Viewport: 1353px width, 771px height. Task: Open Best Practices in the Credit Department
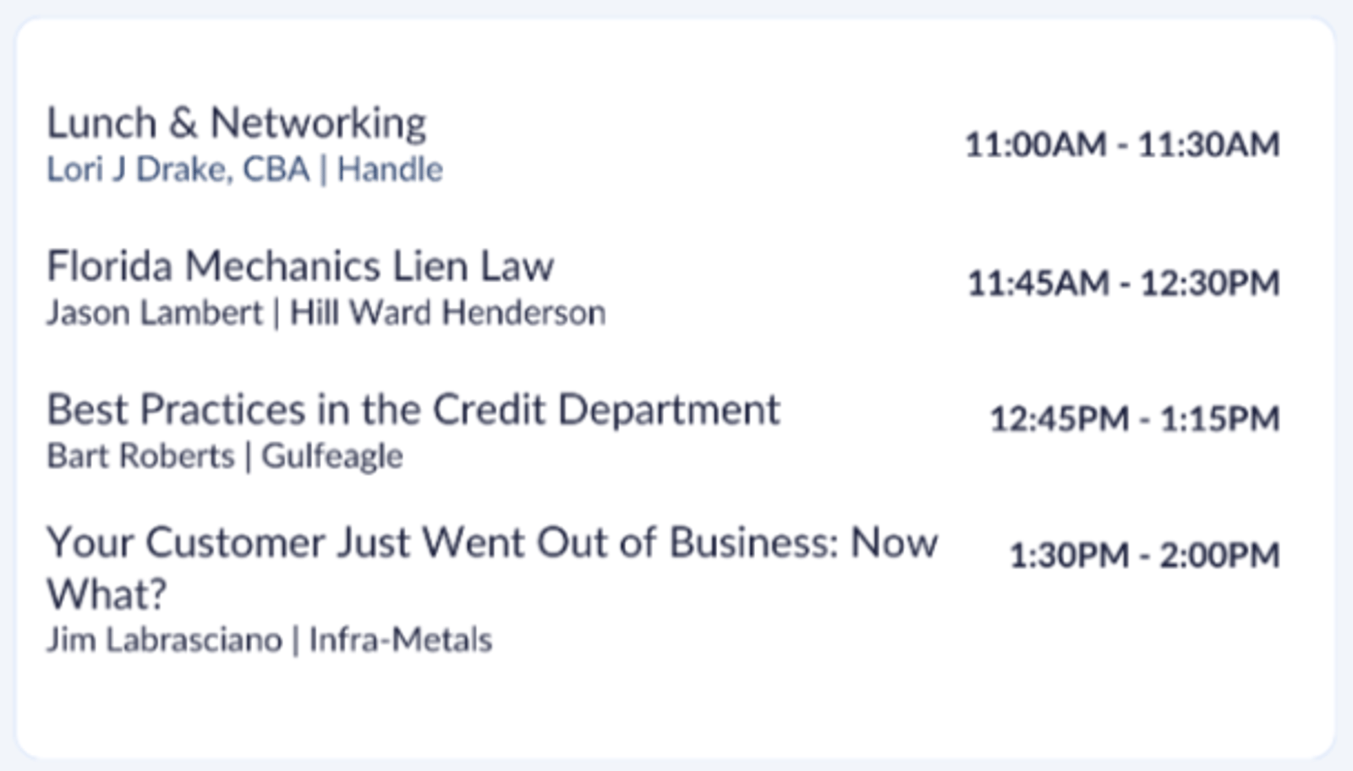pyautogui.click(x=413, y=410)
